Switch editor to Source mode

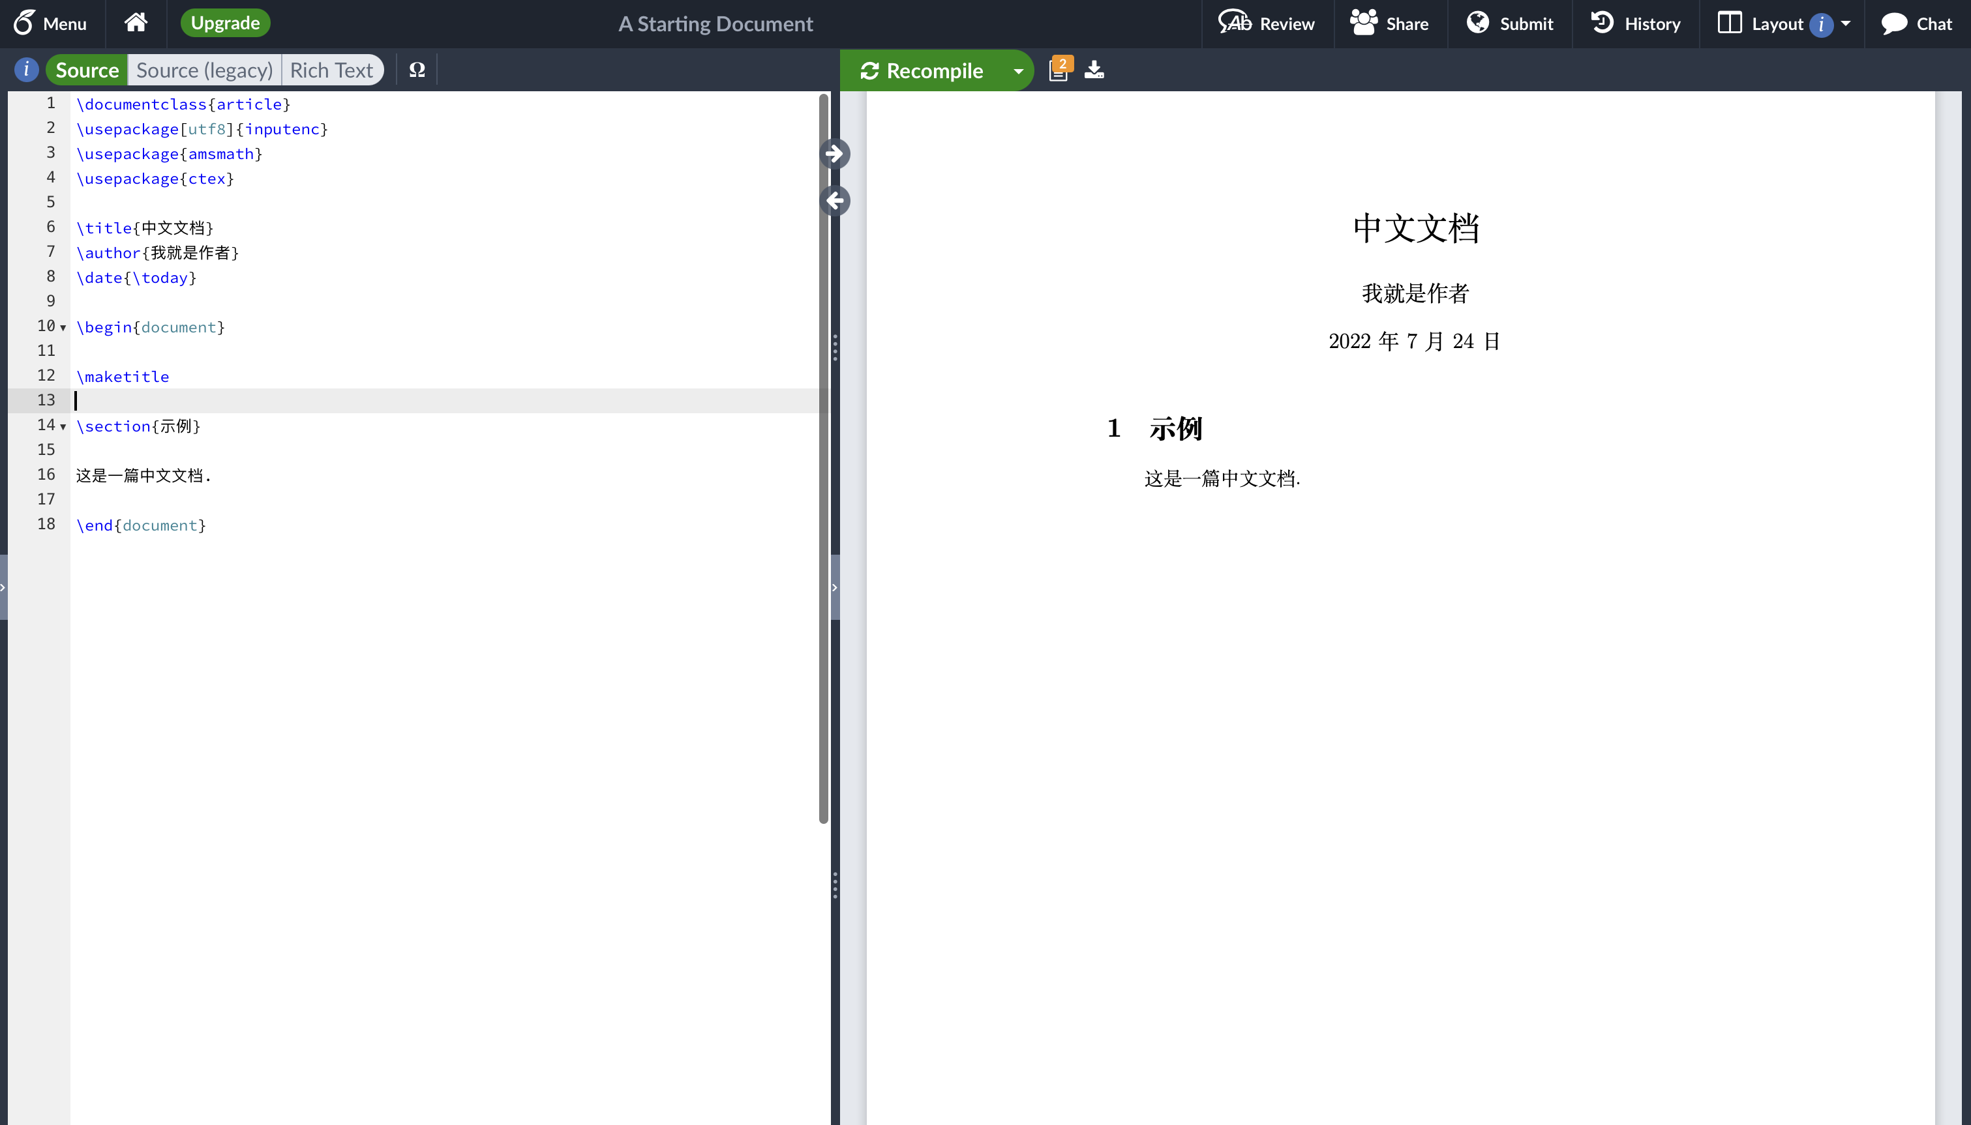point(87,70)
